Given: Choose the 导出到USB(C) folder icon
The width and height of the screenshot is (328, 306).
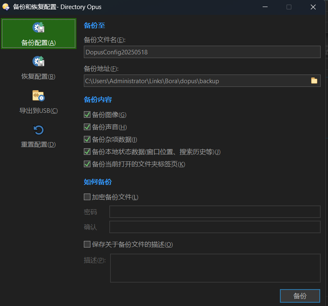Looking at the screenshot, I should pos(39,96).
